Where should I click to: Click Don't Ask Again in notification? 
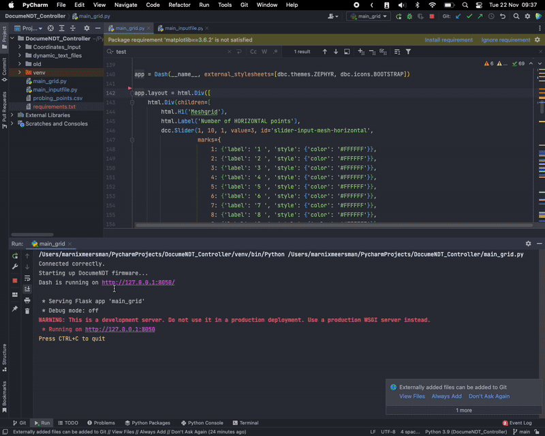489,396
